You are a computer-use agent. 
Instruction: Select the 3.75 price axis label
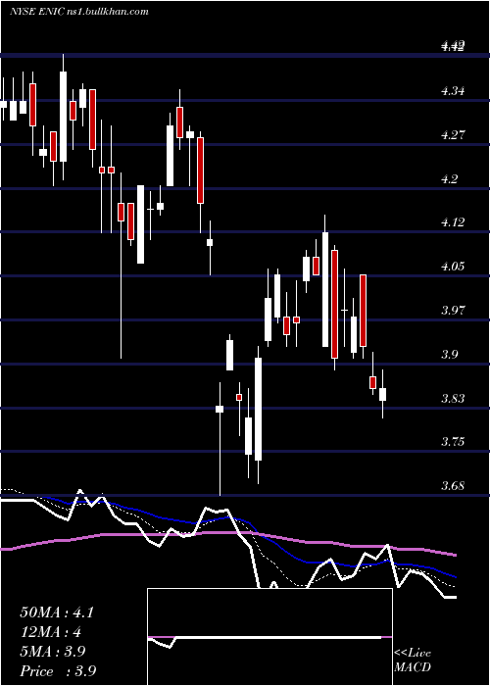[453, 441]
